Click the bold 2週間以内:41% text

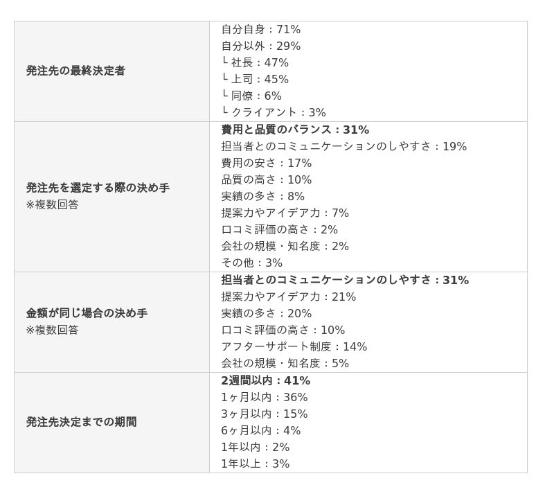coord(266,381)
